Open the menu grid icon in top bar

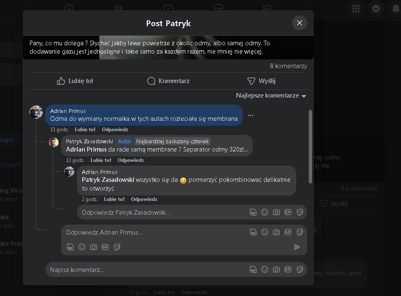pyautogui.click(x=356, y=9)
